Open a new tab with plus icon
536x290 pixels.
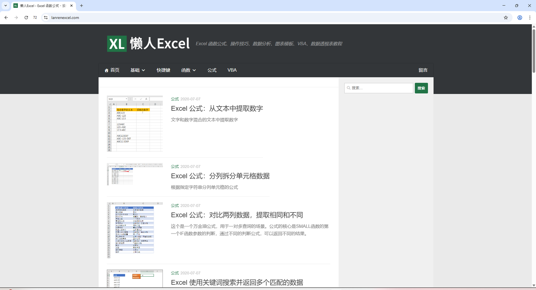pos(82,6)
